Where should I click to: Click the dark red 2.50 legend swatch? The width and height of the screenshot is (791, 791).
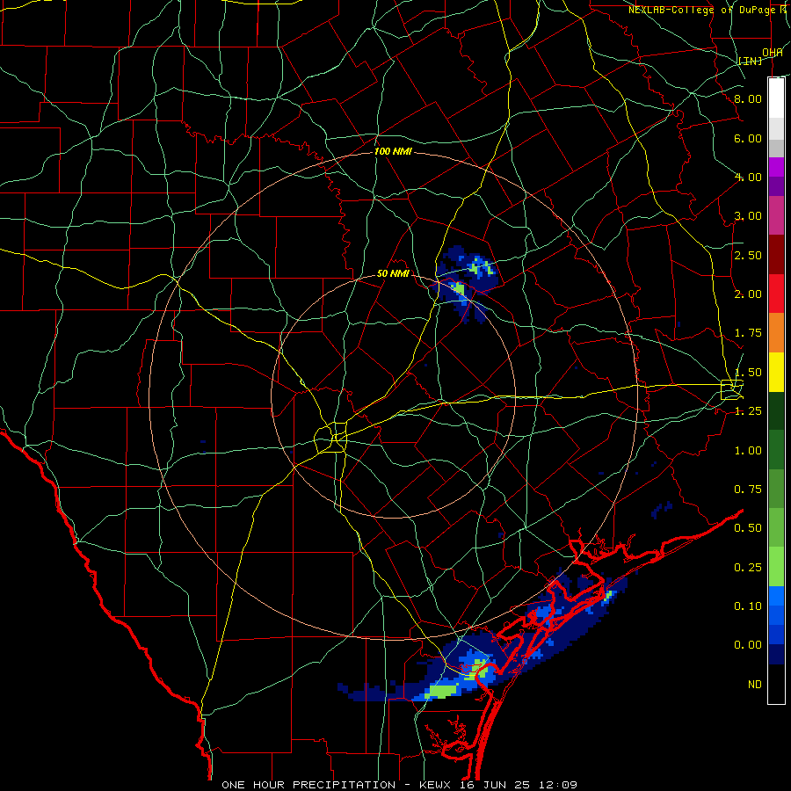coord(776,255)
